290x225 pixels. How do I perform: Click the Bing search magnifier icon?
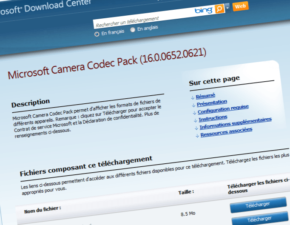pyautogui.click(x=219, y=9)
